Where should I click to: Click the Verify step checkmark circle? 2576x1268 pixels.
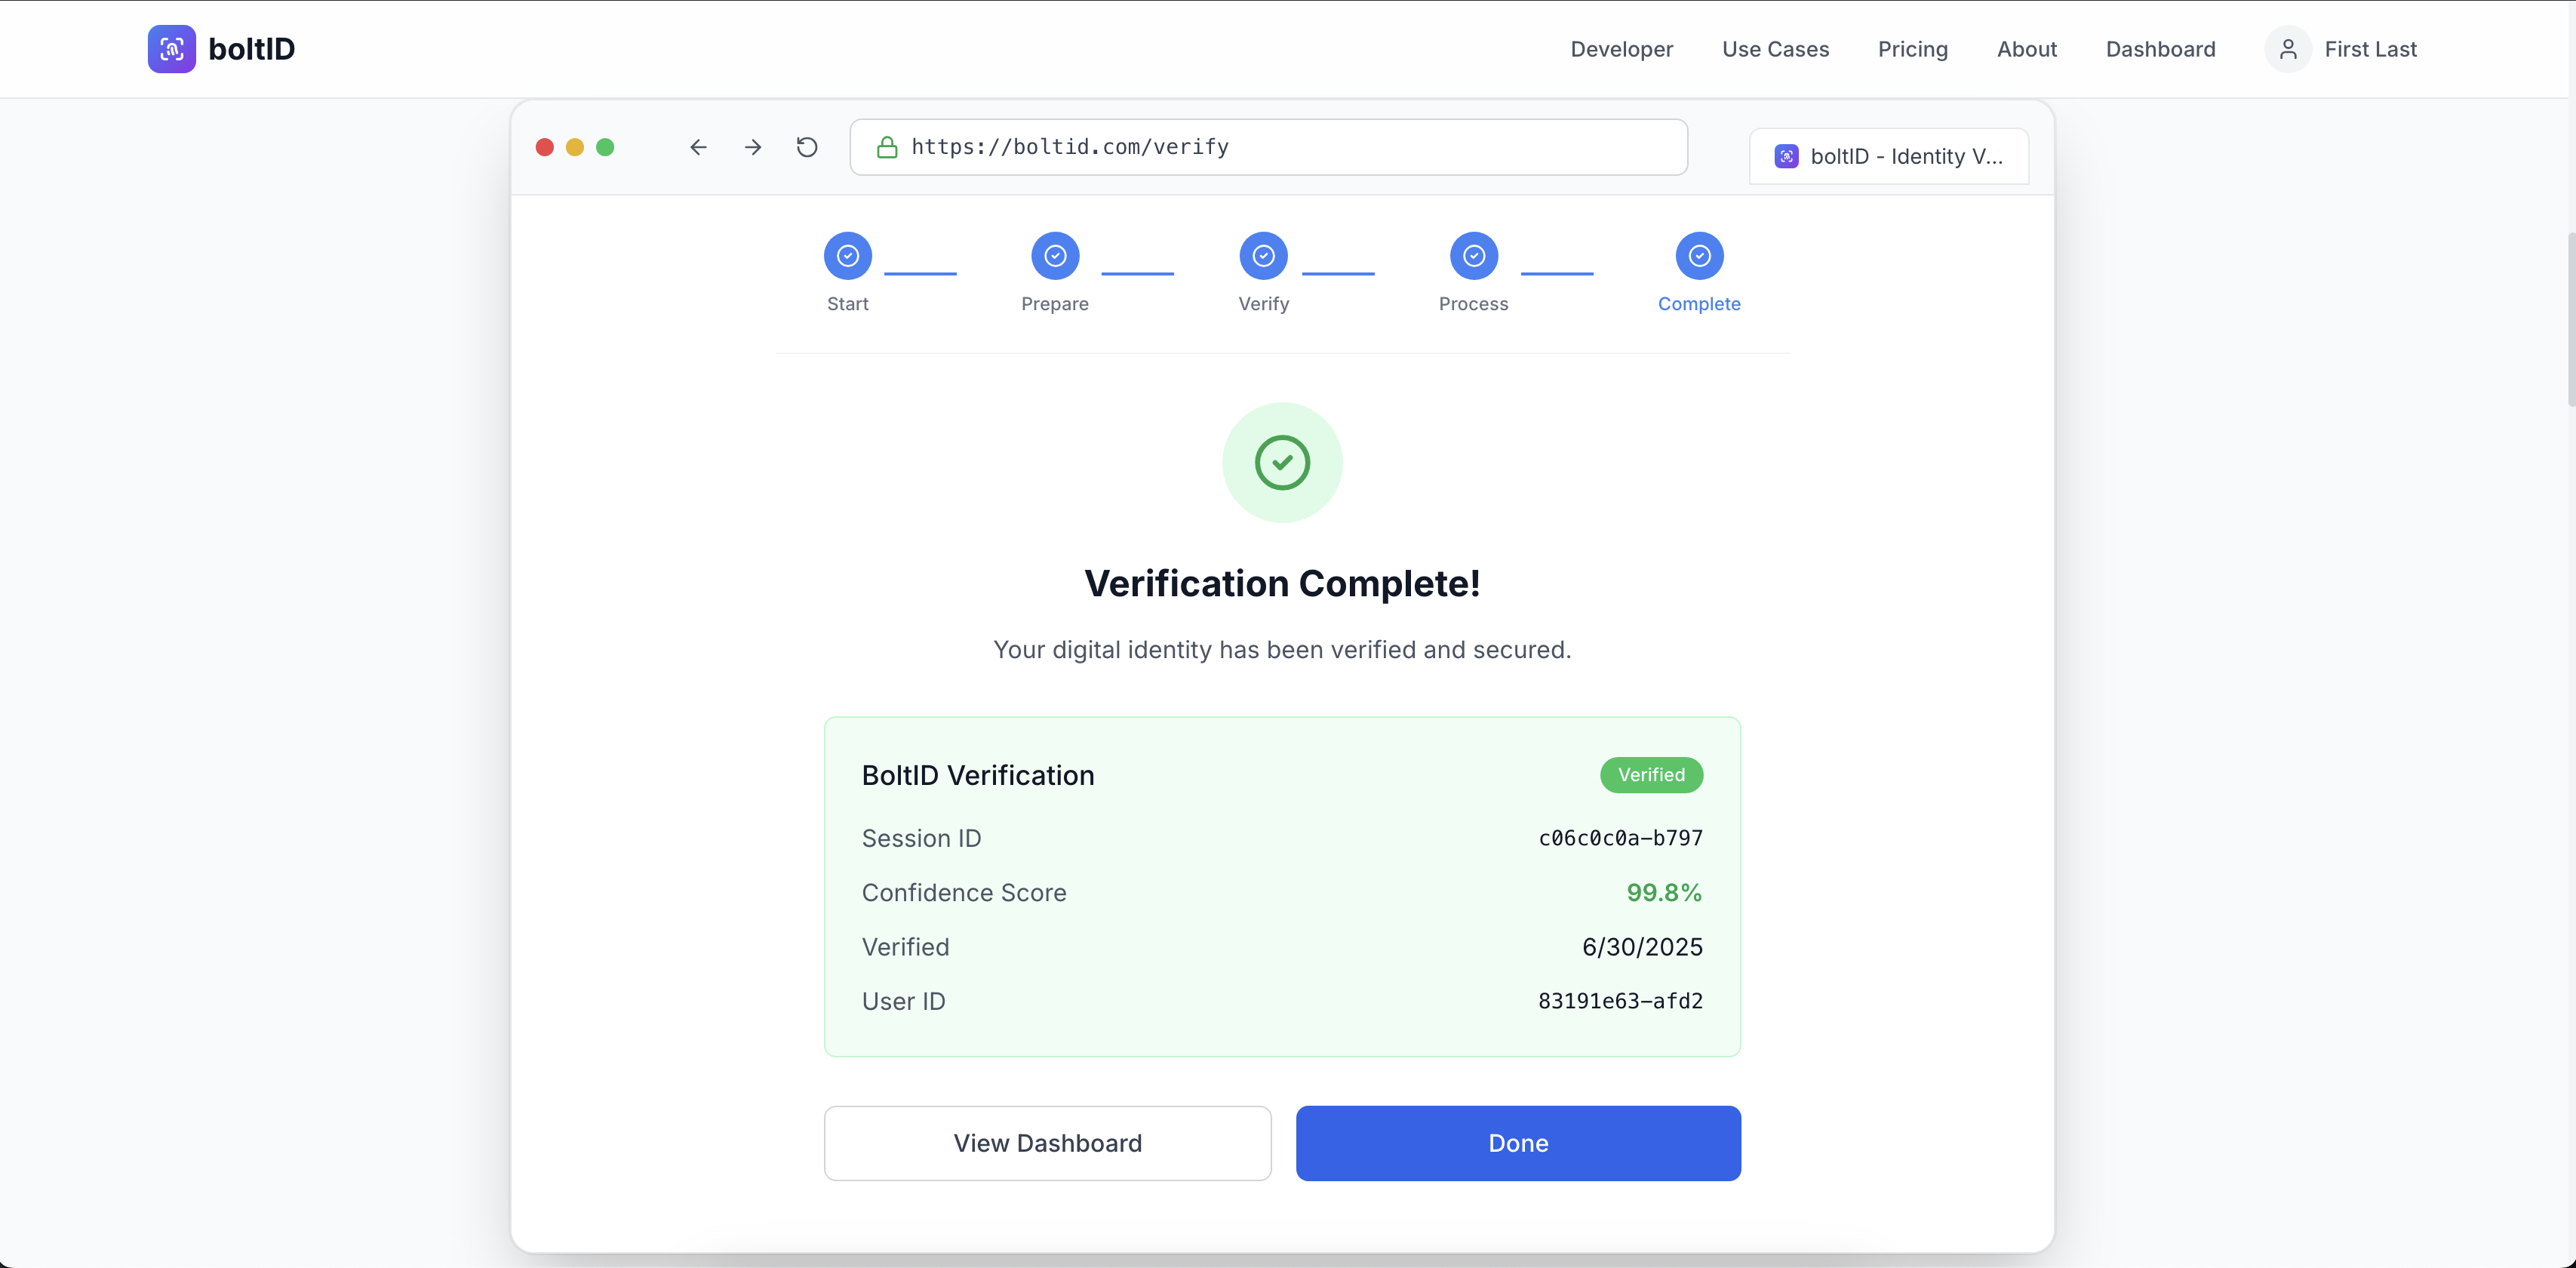(1263, 256)
